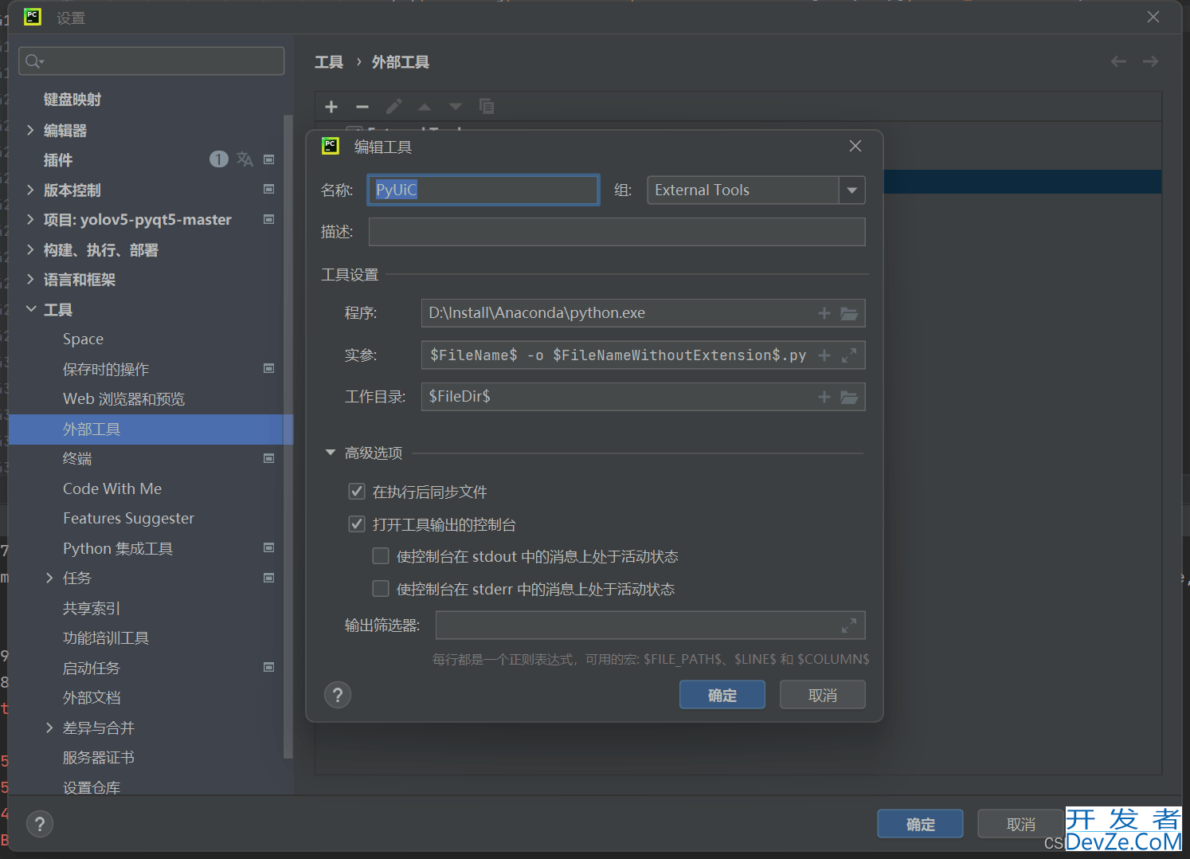
Task: Select 插件 in the settings tree
Action: coord(58,160)
